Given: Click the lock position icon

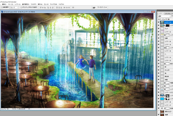Looking at the screenshot, I should pos(167,19).
